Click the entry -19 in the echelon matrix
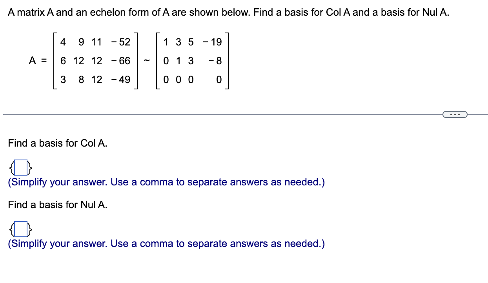Viewport: 488px width, 283px height. (x=212, y=42)
